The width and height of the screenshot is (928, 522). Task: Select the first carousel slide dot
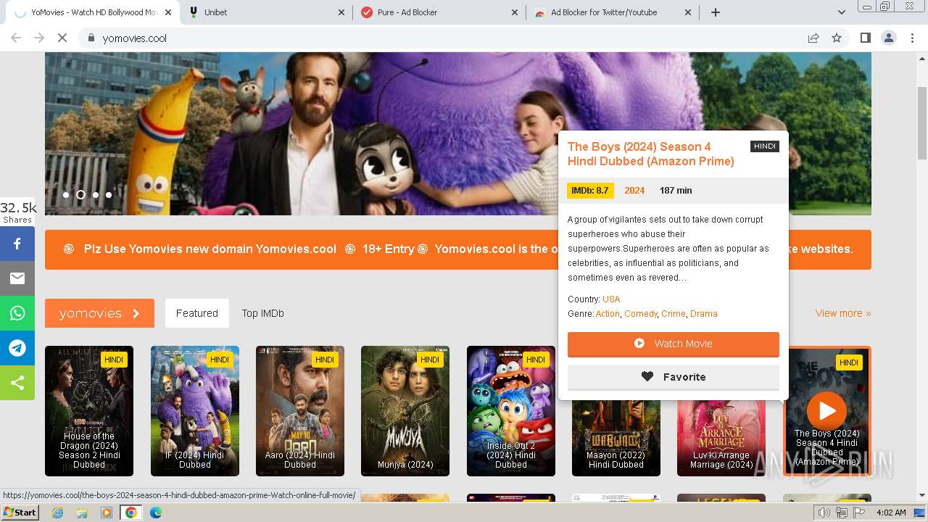click(66, 195)
